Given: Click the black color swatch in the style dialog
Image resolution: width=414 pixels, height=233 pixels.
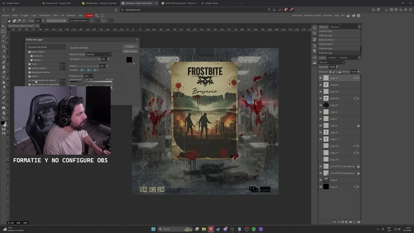Looking at the screenshot, I should point(129,60).
